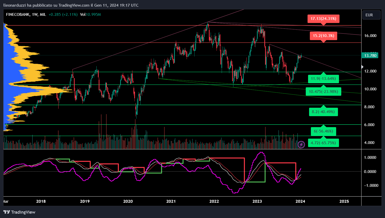Click the 2019 time axis label
The image size is (385, 218).
pyautogui.click(x=85, y=201)
